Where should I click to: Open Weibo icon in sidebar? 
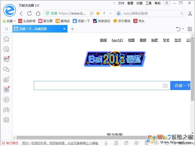pos(6,80)
